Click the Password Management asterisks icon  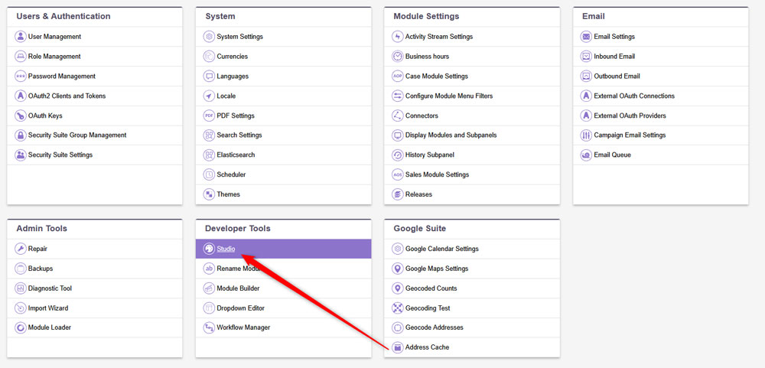(x=20, y=77)
